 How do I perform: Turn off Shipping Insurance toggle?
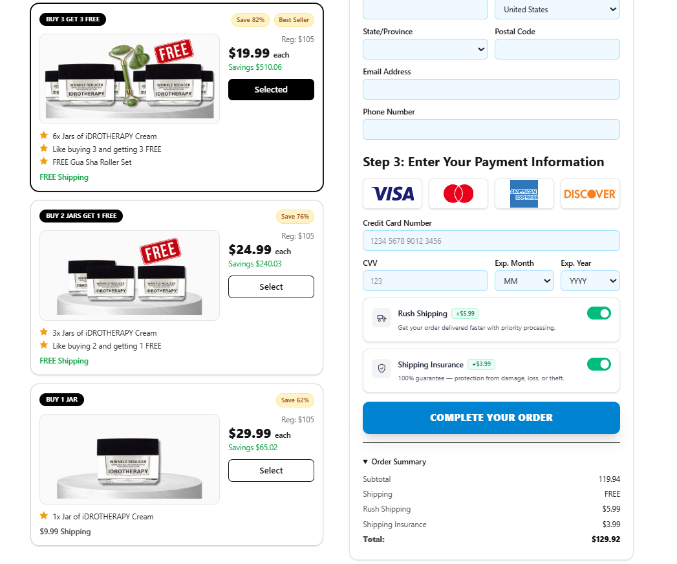tap(599, 364)
